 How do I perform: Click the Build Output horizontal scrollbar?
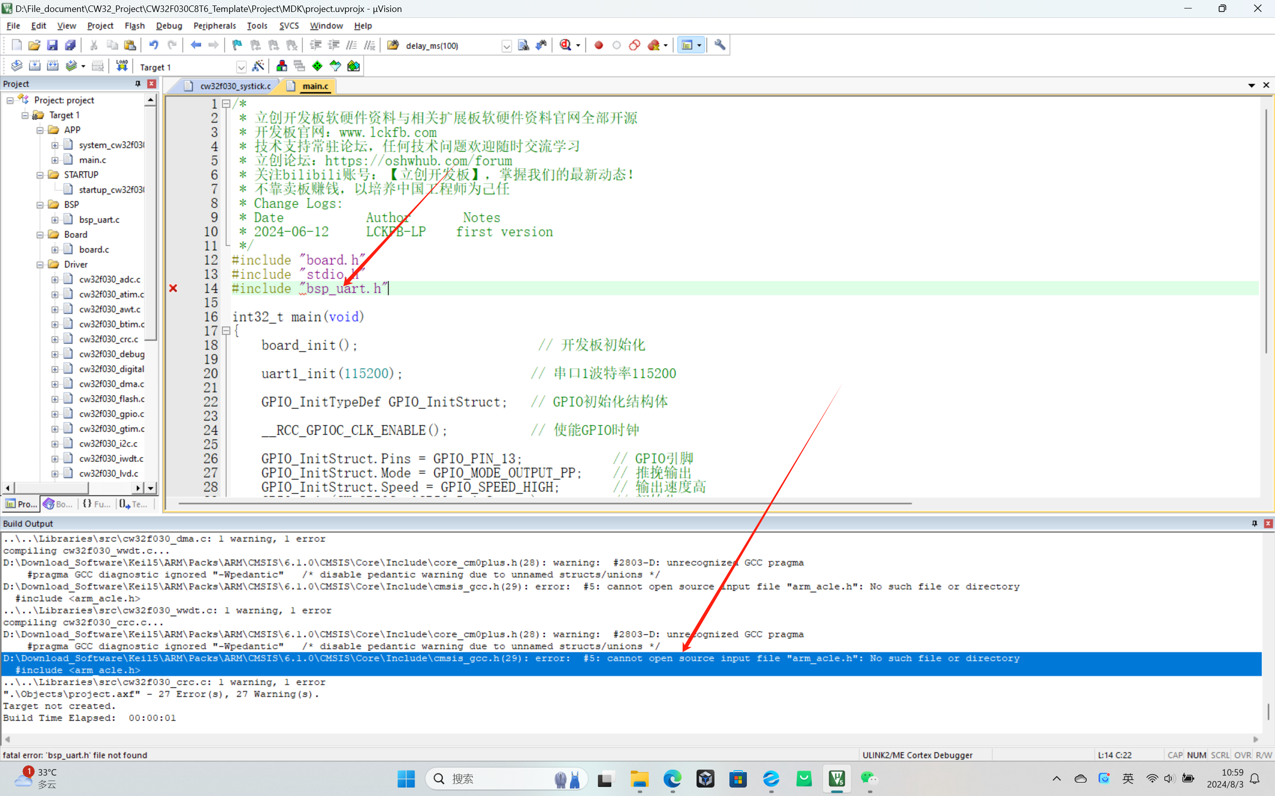tap(631, 739)
